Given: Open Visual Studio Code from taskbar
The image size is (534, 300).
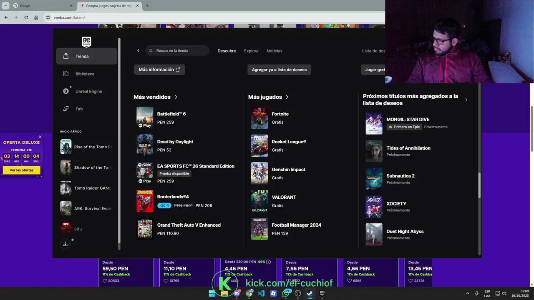Looking at the screenshot, I should 261,293.
